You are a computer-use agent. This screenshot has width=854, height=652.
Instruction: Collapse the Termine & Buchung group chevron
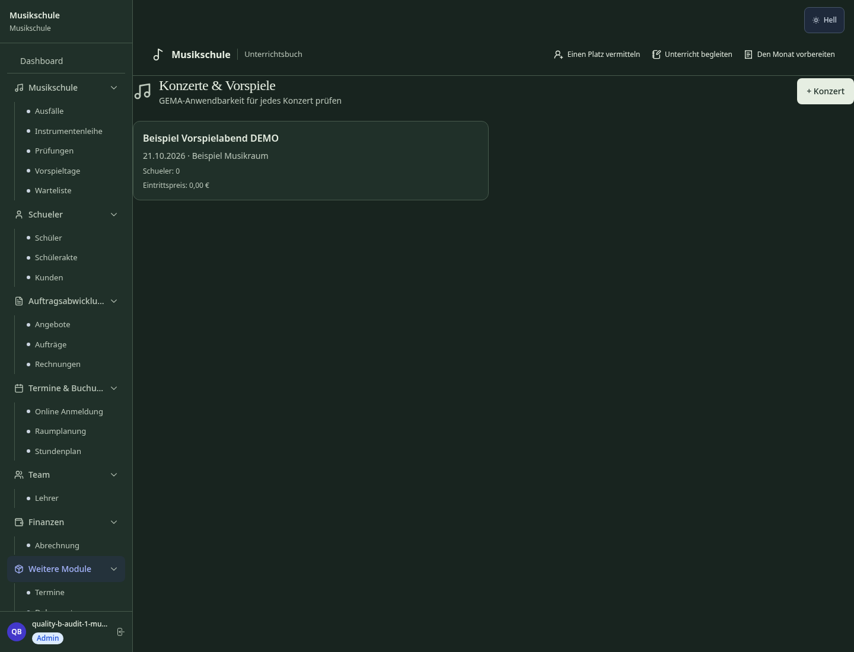pos(114,388)
